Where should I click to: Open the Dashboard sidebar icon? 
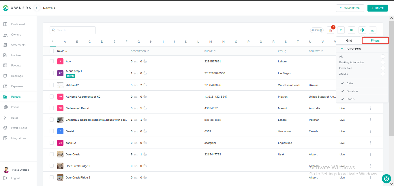pyautogui.click(x=5, y=24)
